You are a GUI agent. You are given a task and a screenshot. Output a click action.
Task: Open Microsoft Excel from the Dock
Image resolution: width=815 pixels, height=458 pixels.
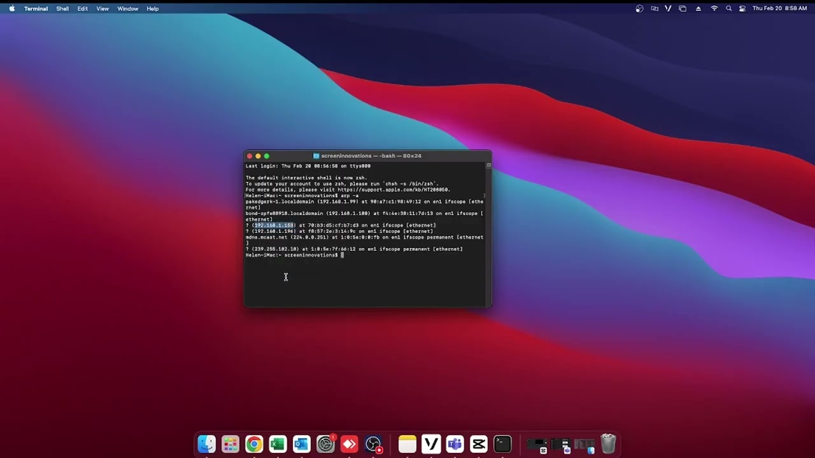pyautogui.click(x=278, y=443)
